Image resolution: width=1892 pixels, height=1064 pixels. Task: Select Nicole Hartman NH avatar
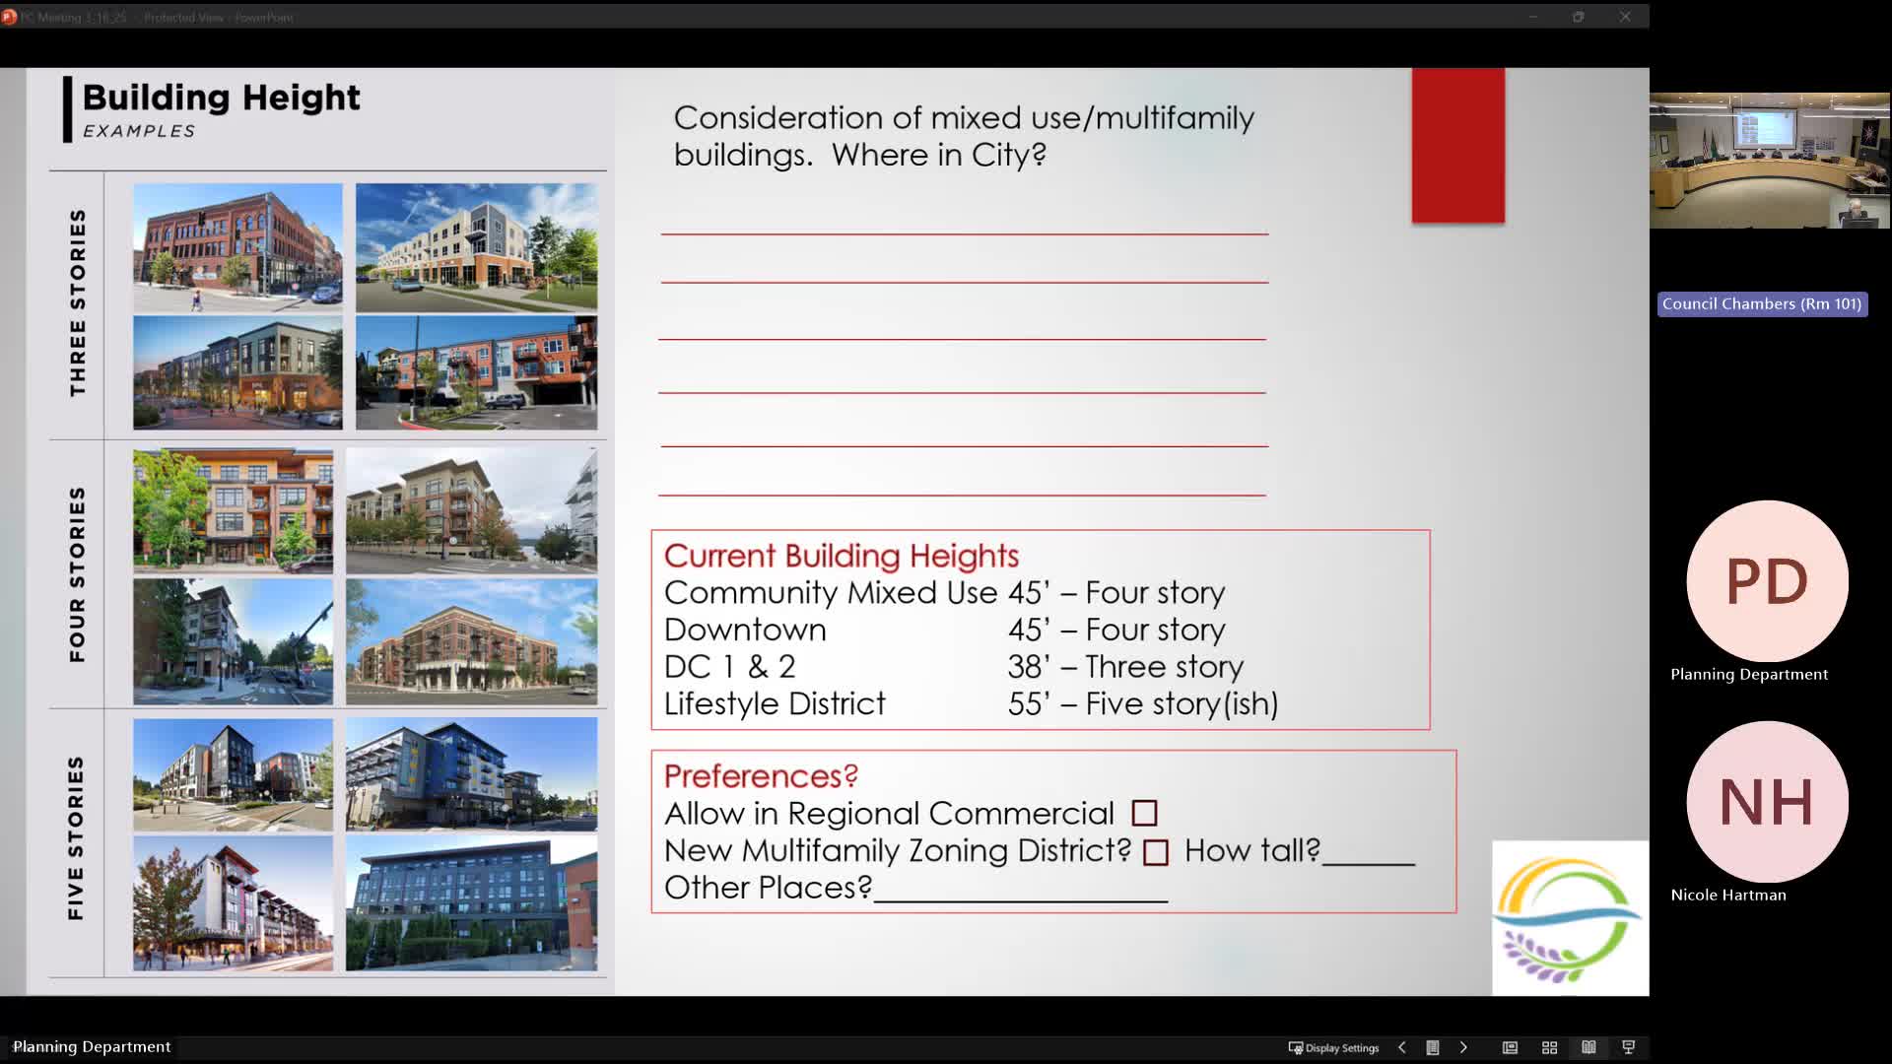point(1767,802)
